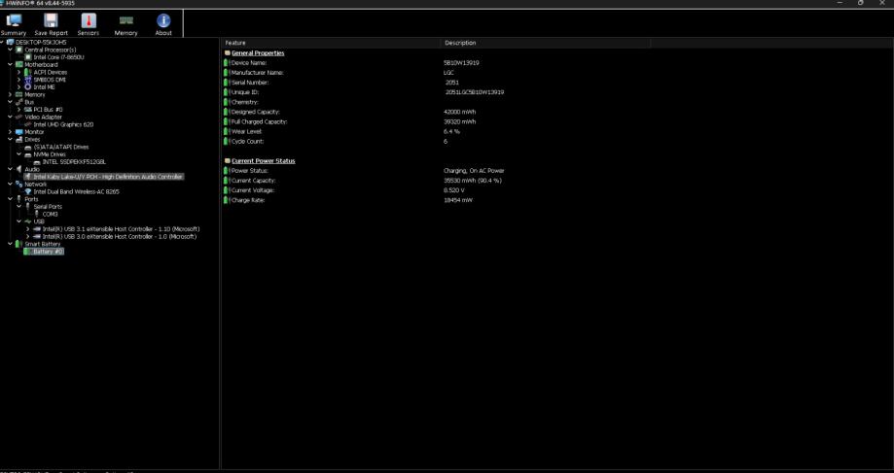Click the Network node icon
The height and width of the screenshot is (473, 894).
(19, 184)
